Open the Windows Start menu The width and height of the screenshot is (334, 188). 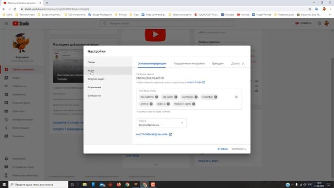4,184
